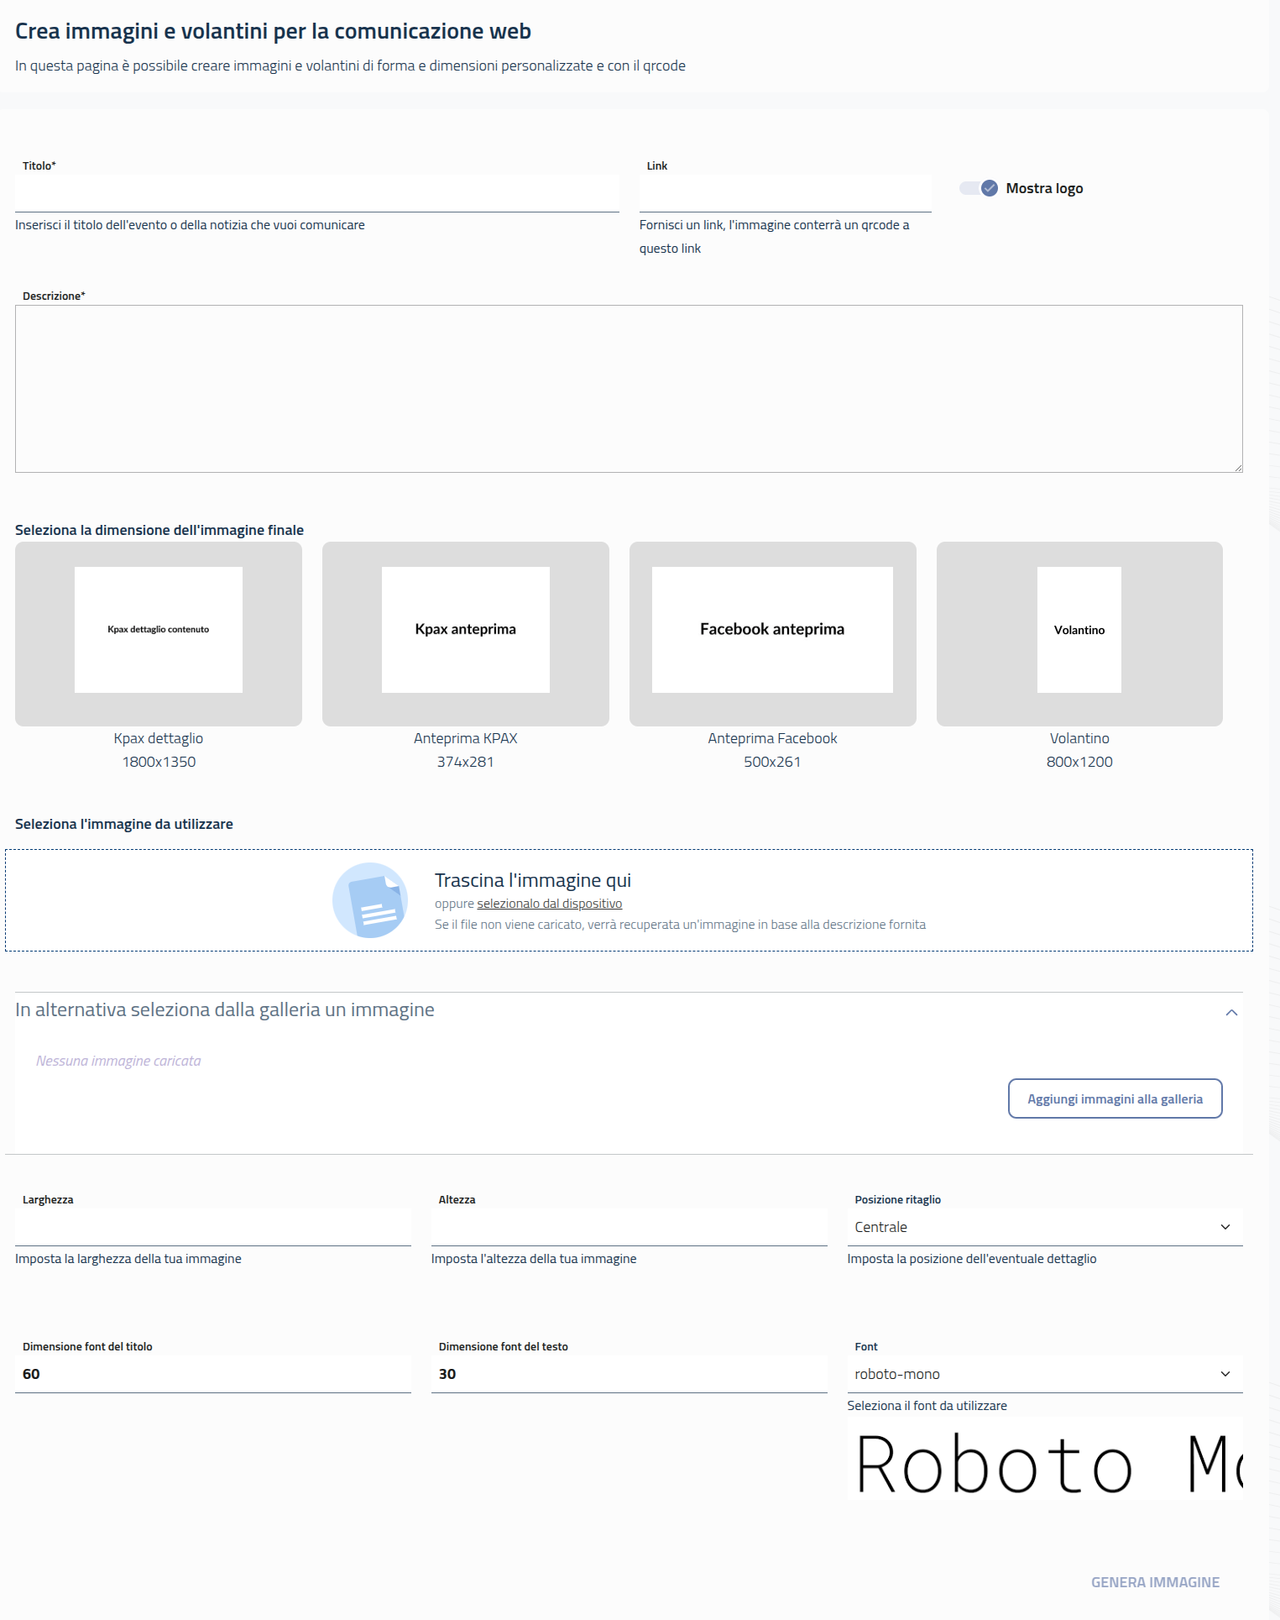Viewport: 1280px width, 1620px height.
Task: Select the Kpax dettaglio 1800x1350 size
Action: pos(159,634)
